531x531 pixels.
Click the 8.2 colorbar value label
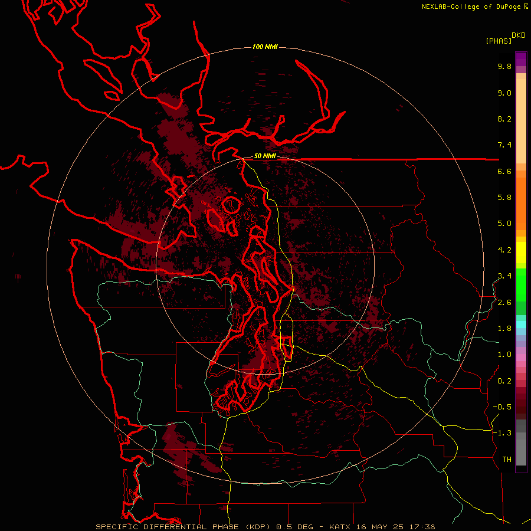click(x=504, y=119)
